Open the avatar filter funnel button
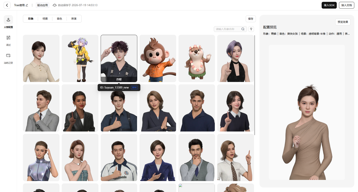The width and height of the screenshot is (358, 192). 251,29
